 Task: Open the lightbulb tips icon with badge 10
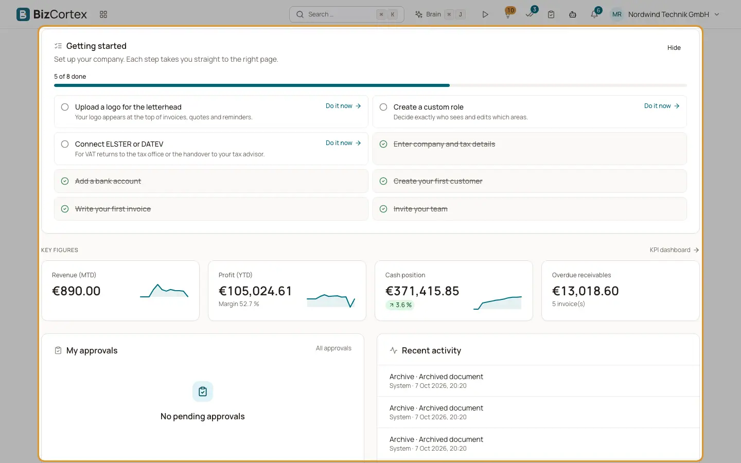coord(508,14)
